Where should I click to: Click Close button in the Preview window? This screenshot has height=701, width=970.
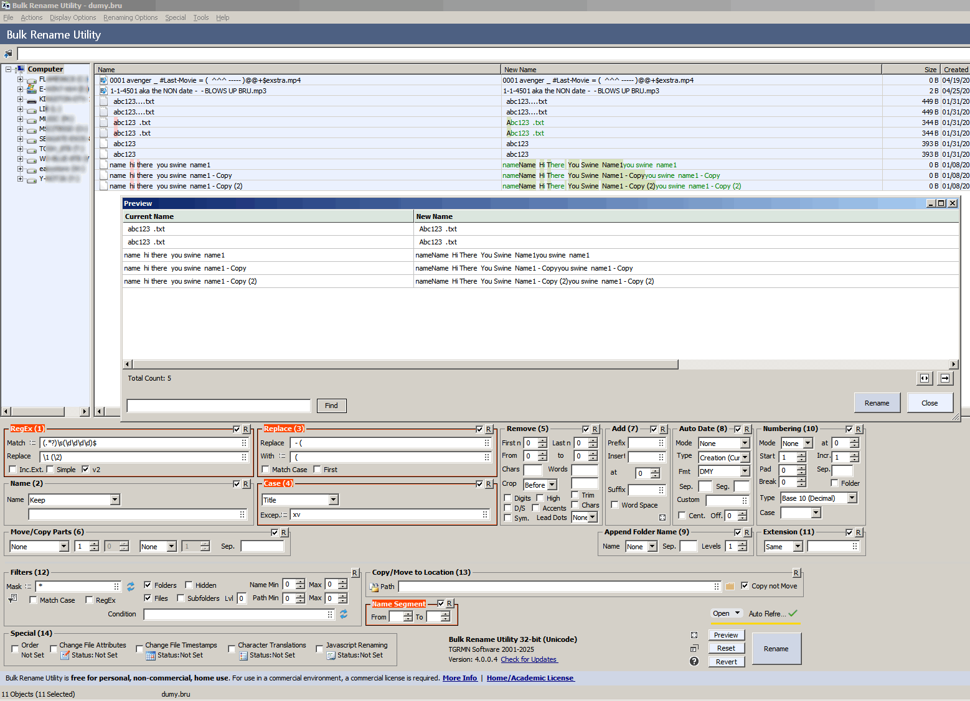pos(930,403)
